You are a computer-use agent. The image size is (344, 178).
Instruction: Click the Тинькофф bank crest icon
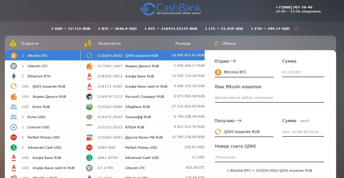point(89,117)
